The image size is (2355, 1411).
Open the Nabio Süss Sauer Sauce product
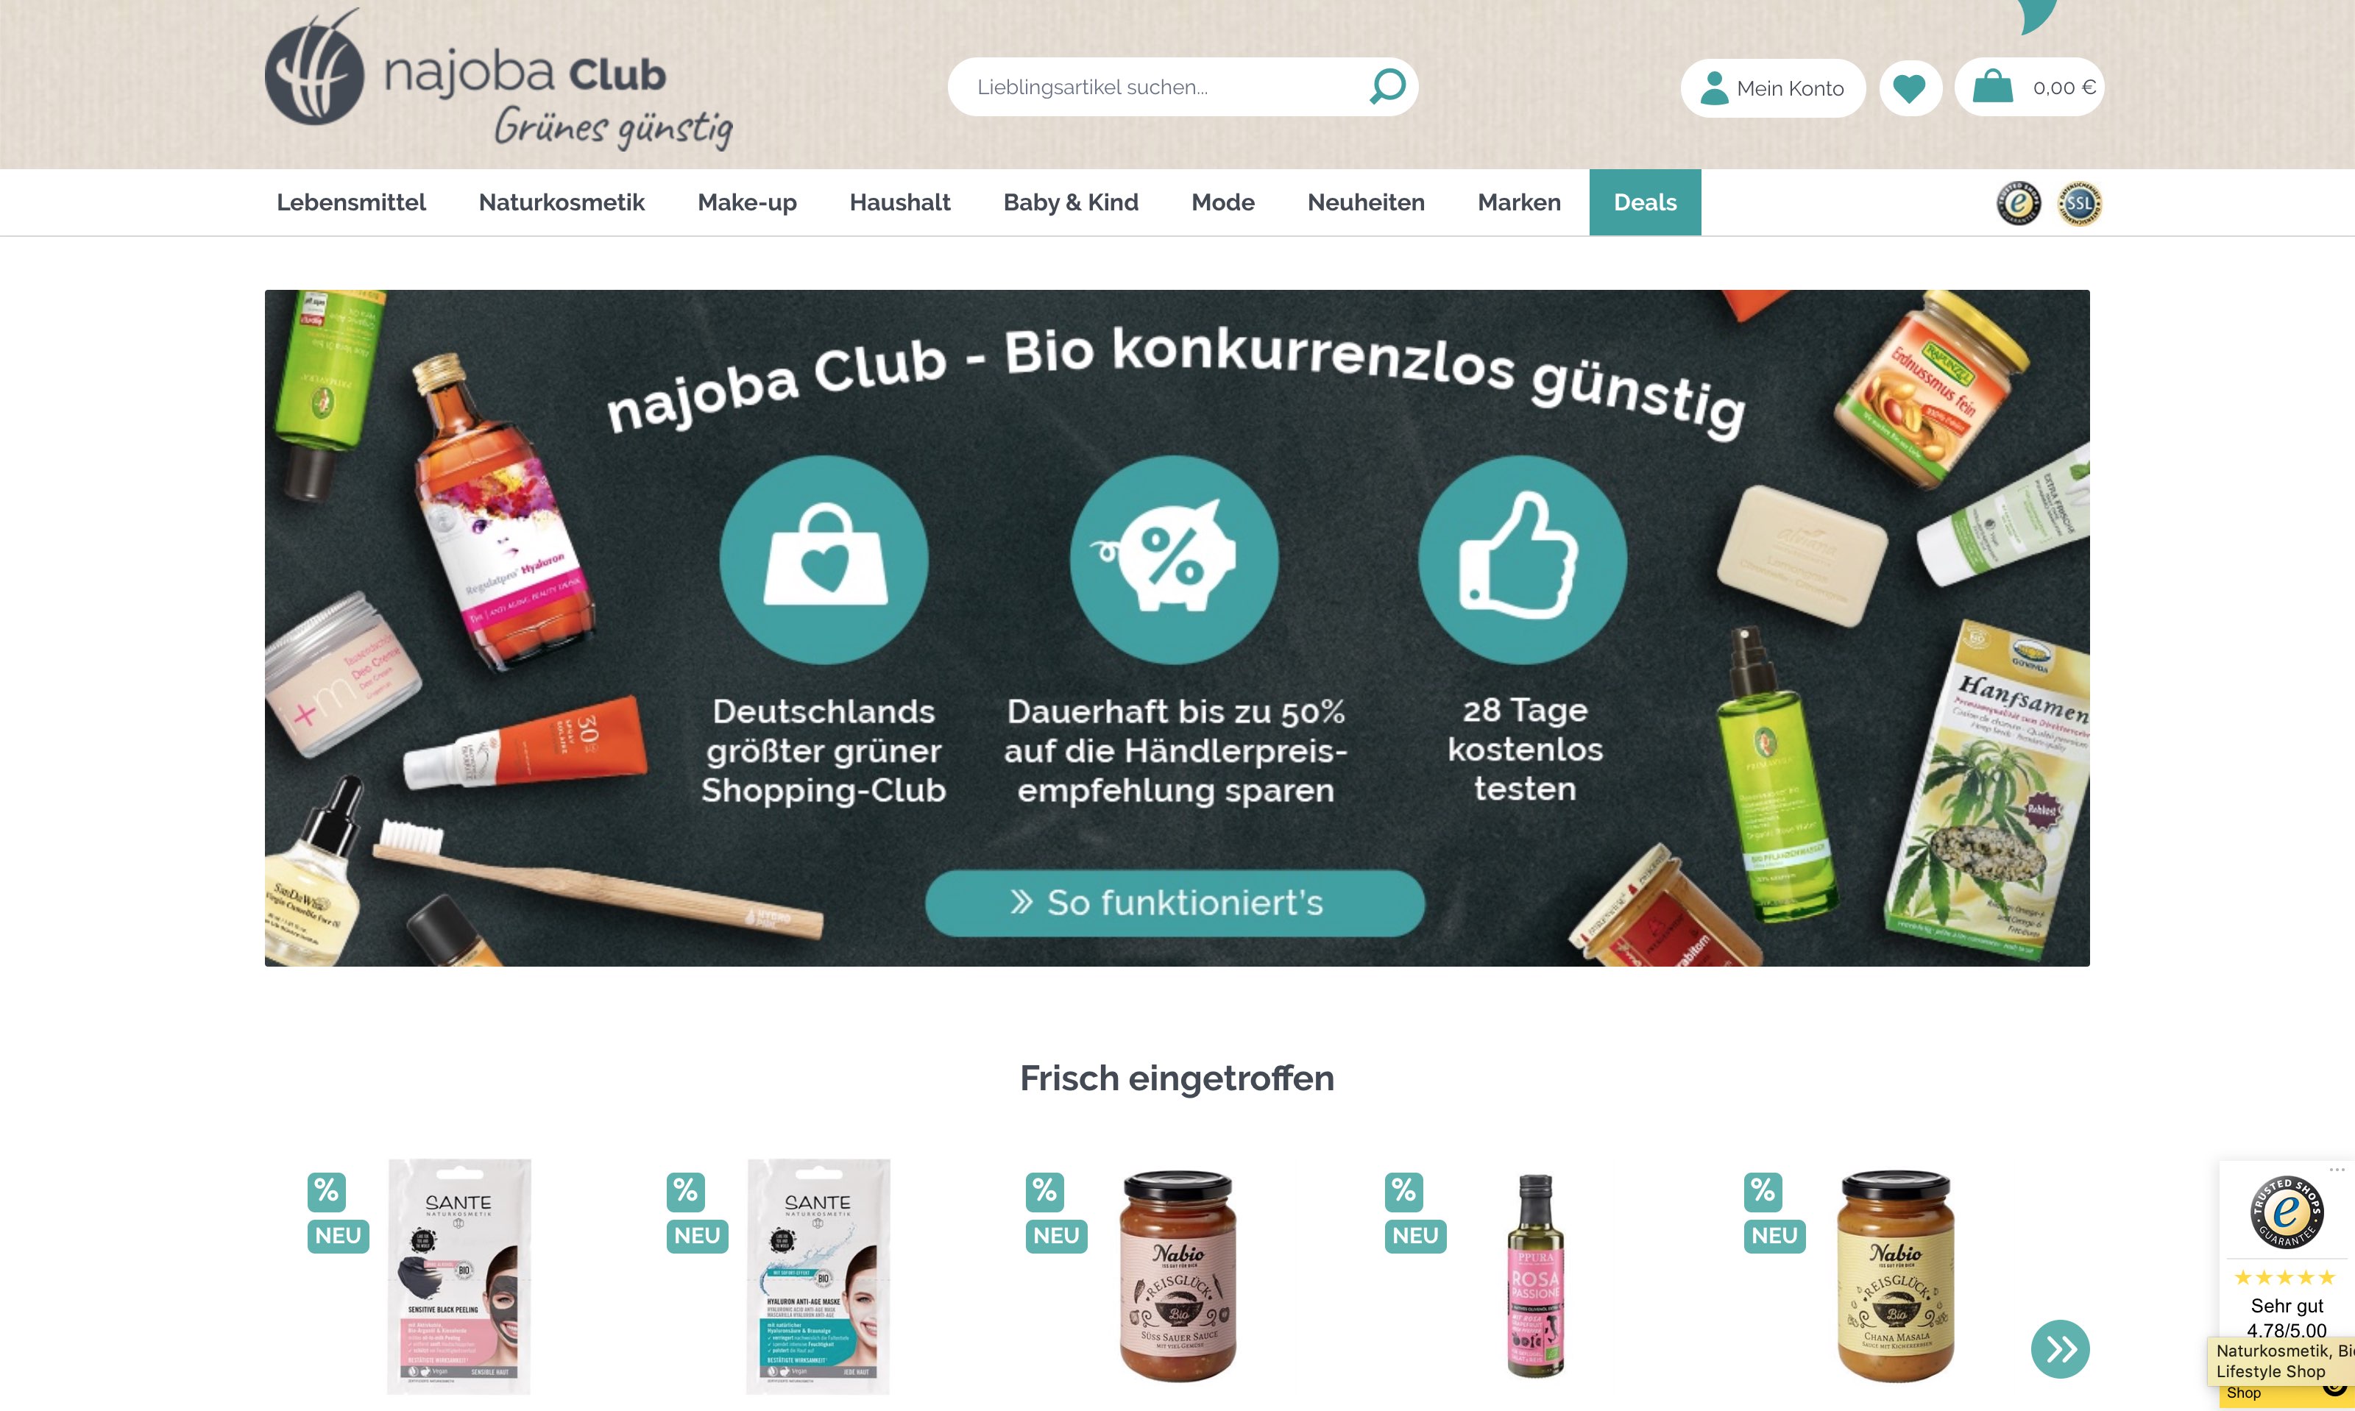click(x=1177, y=1274)
